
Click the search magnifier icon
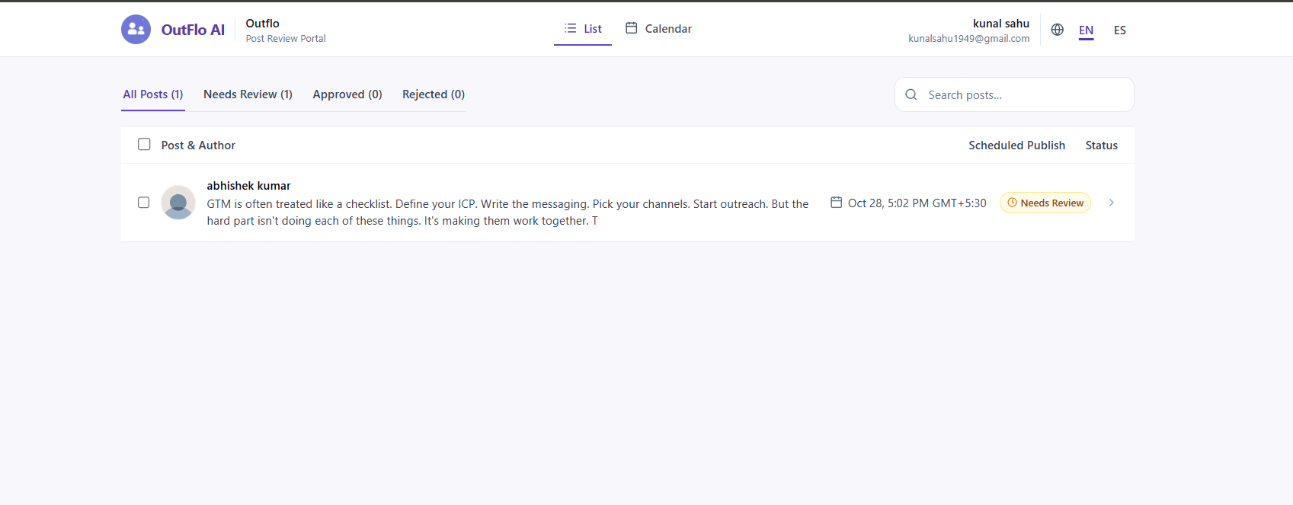[911, 94]
